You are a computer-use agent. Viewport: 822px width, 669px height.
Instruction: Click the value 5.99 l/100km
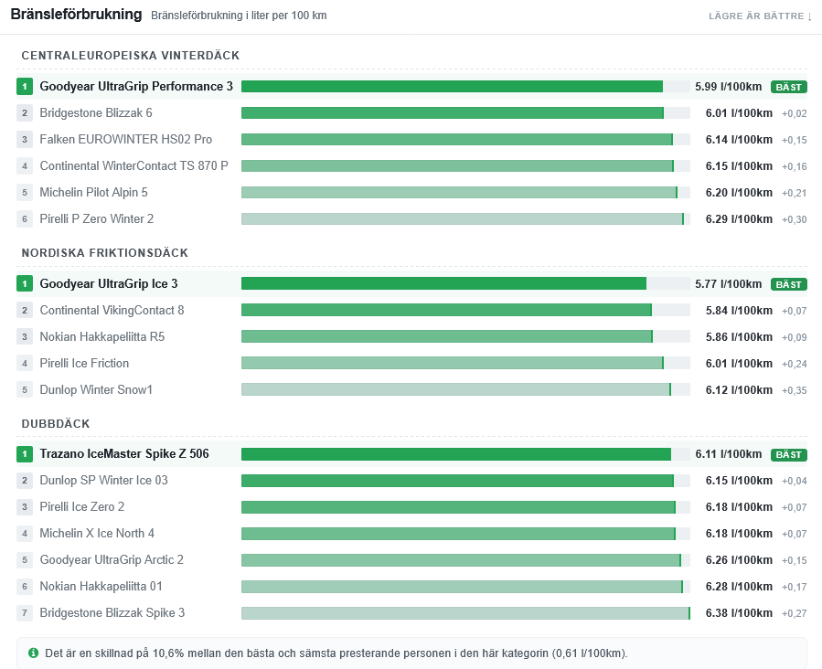pyautogui.click(x=728, y=87)
